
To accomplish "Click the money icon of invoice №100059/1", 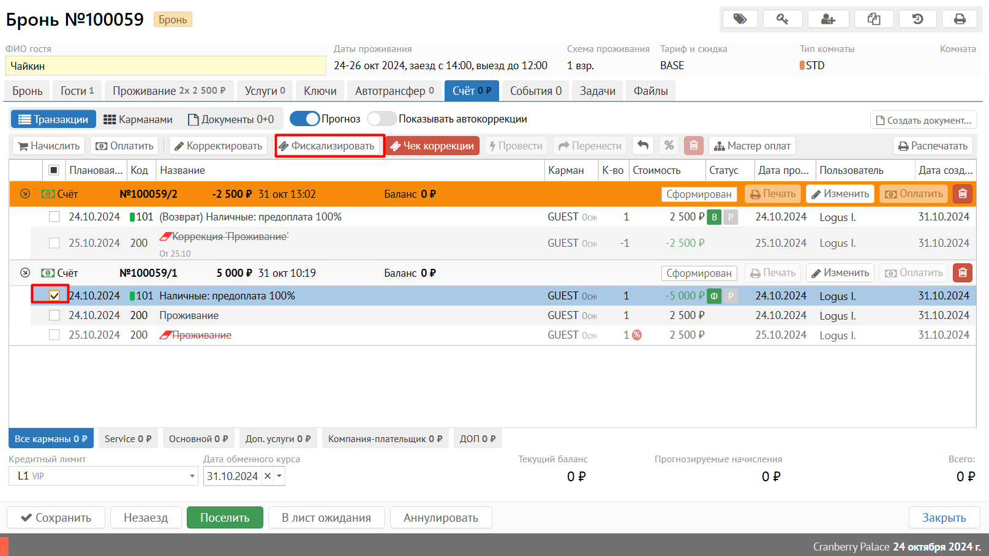I will pos(48,273).
